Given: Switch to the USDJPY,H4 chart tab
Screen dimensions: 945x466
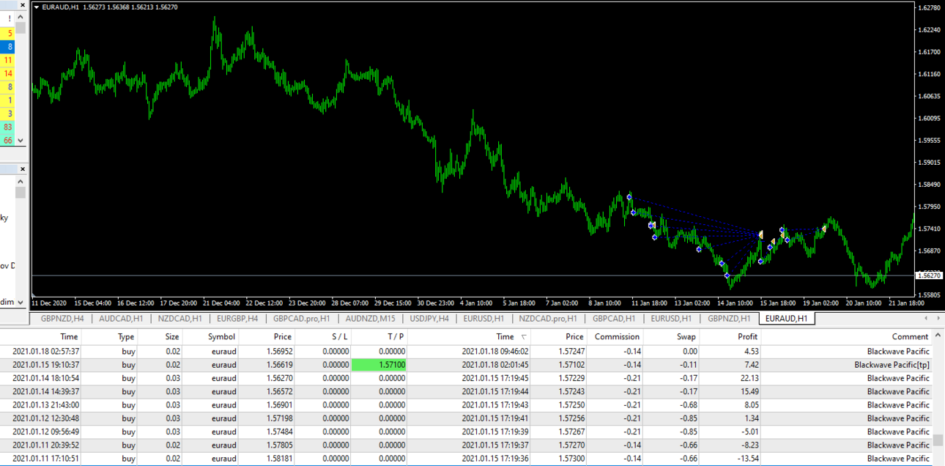Looking at the screenshot, I should (429, 319).
